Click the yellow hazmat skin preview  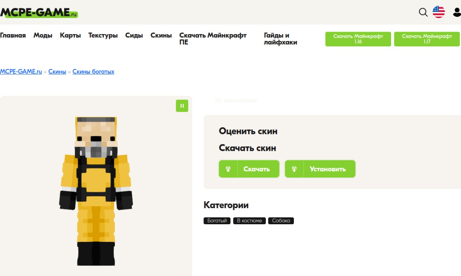point(96,191)
